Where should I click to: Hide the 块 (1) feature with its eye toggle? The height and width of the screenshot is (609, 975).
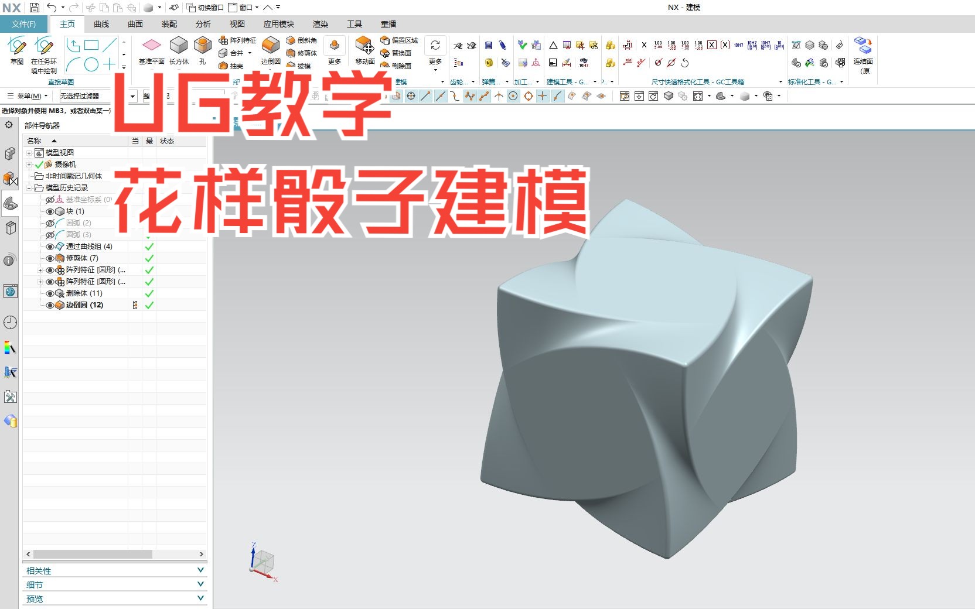[x=50, y=211]
